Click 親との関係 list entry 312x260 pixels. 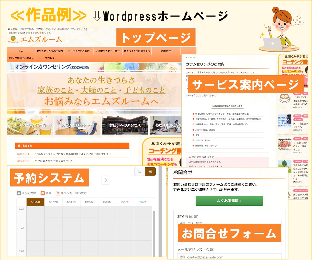[222, 114]
